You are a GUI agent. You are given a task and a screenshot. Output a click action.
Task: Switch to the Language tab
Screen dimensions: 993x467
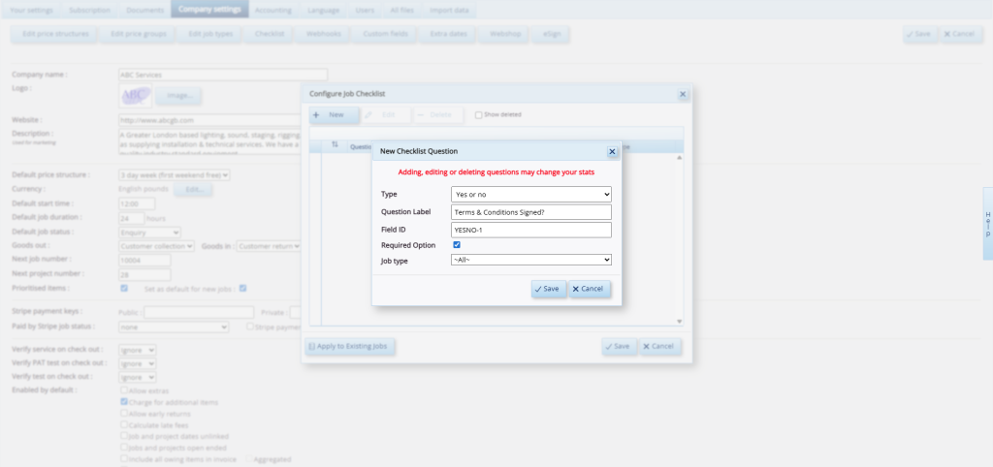coord(323,10)
